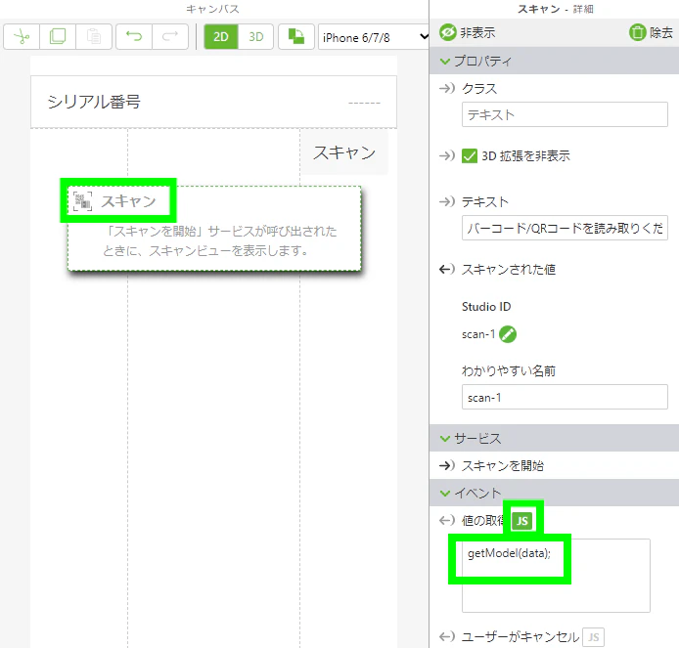Undo the last canvas action
Viewport: 679px width, 648px height.
pyautogui.click(x=134, y=37)
